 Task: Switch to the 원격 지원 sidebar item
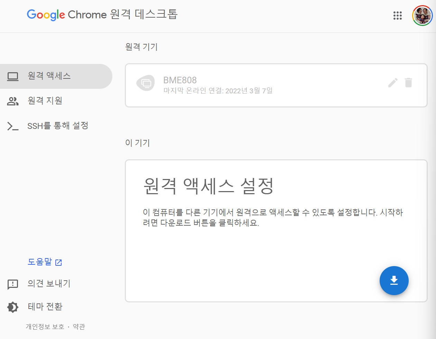(x=56, y=101)
